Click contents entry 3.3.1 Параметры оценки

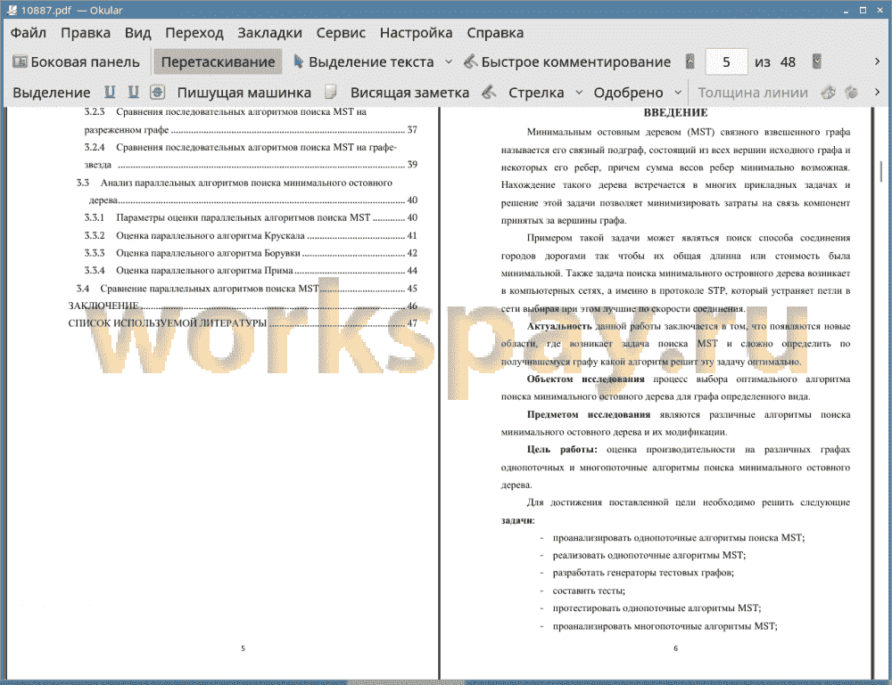pyautogui.click(x=251, y=217)
